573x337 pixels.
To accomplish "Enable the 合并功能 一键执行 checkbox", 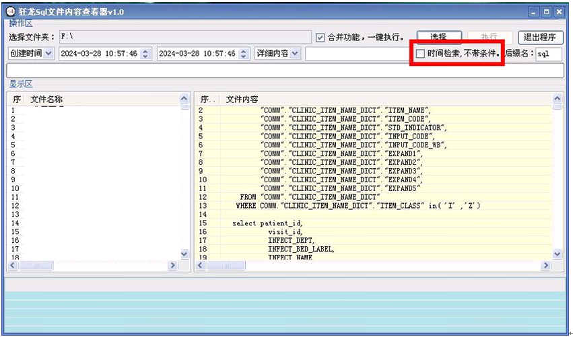I will point(320,38).
